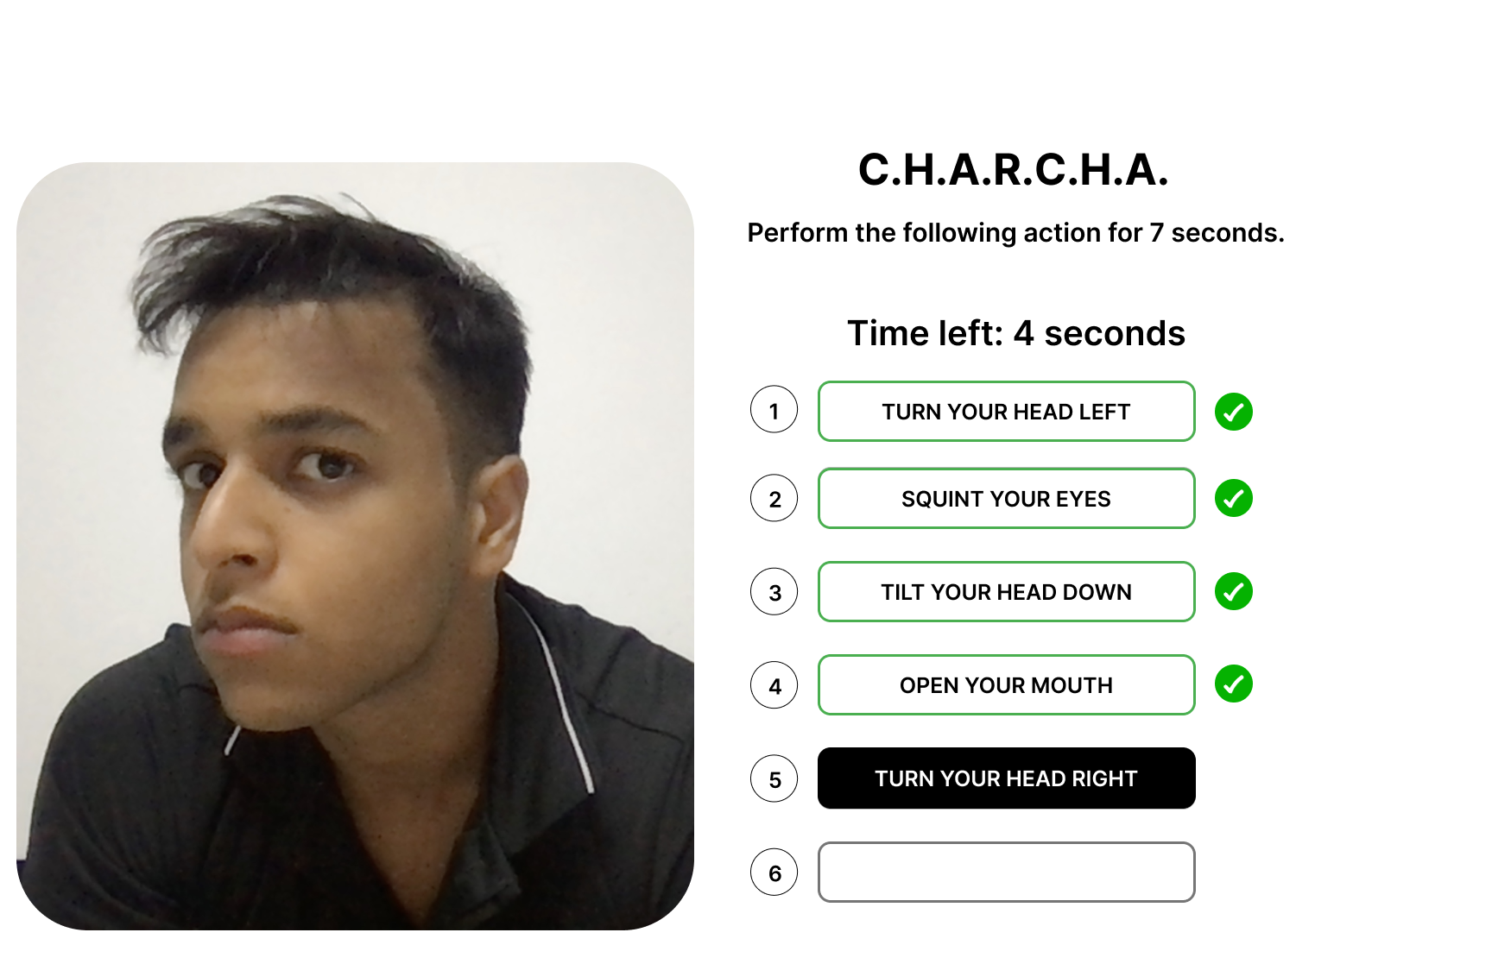Select the step 4 number circle
Screen dimensions: 1492x964
coord(774,685)
